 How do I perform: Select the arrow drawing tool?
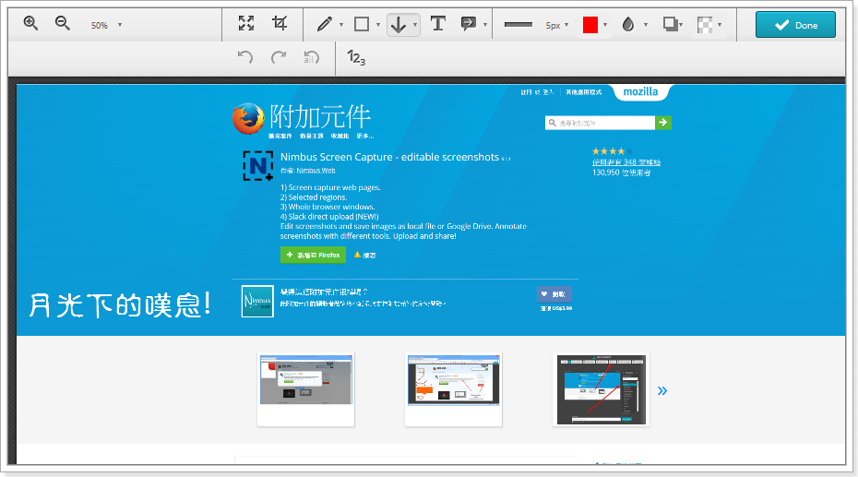click(x=398, y=25)
